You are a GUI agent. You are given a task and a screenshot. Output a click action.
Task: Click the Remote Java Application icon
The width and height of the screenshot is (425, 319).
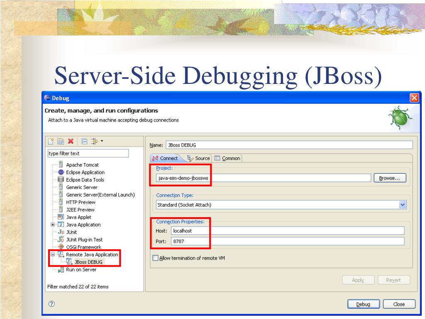click(x=61, y=255)
